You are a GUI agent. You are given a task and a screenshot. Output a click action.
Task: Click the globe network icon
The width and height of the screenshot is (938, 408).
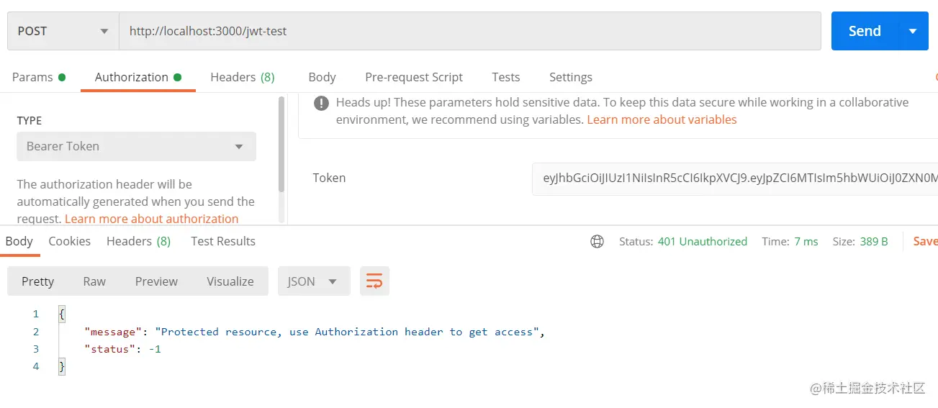coord(597,242)
